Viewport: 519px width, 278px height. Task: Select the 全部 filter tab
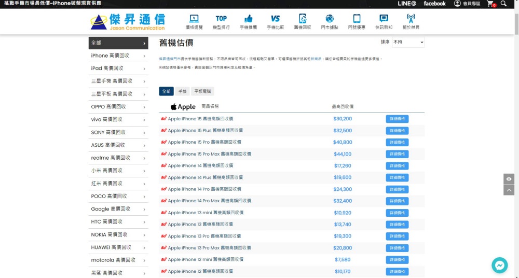[x=166, y=91]
